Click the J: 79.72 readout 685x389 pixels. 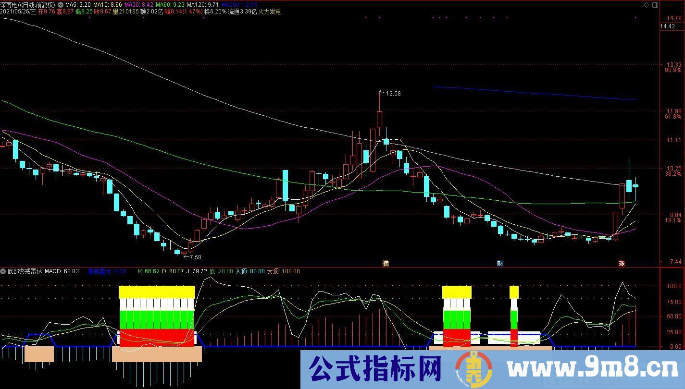click(197, 271)
